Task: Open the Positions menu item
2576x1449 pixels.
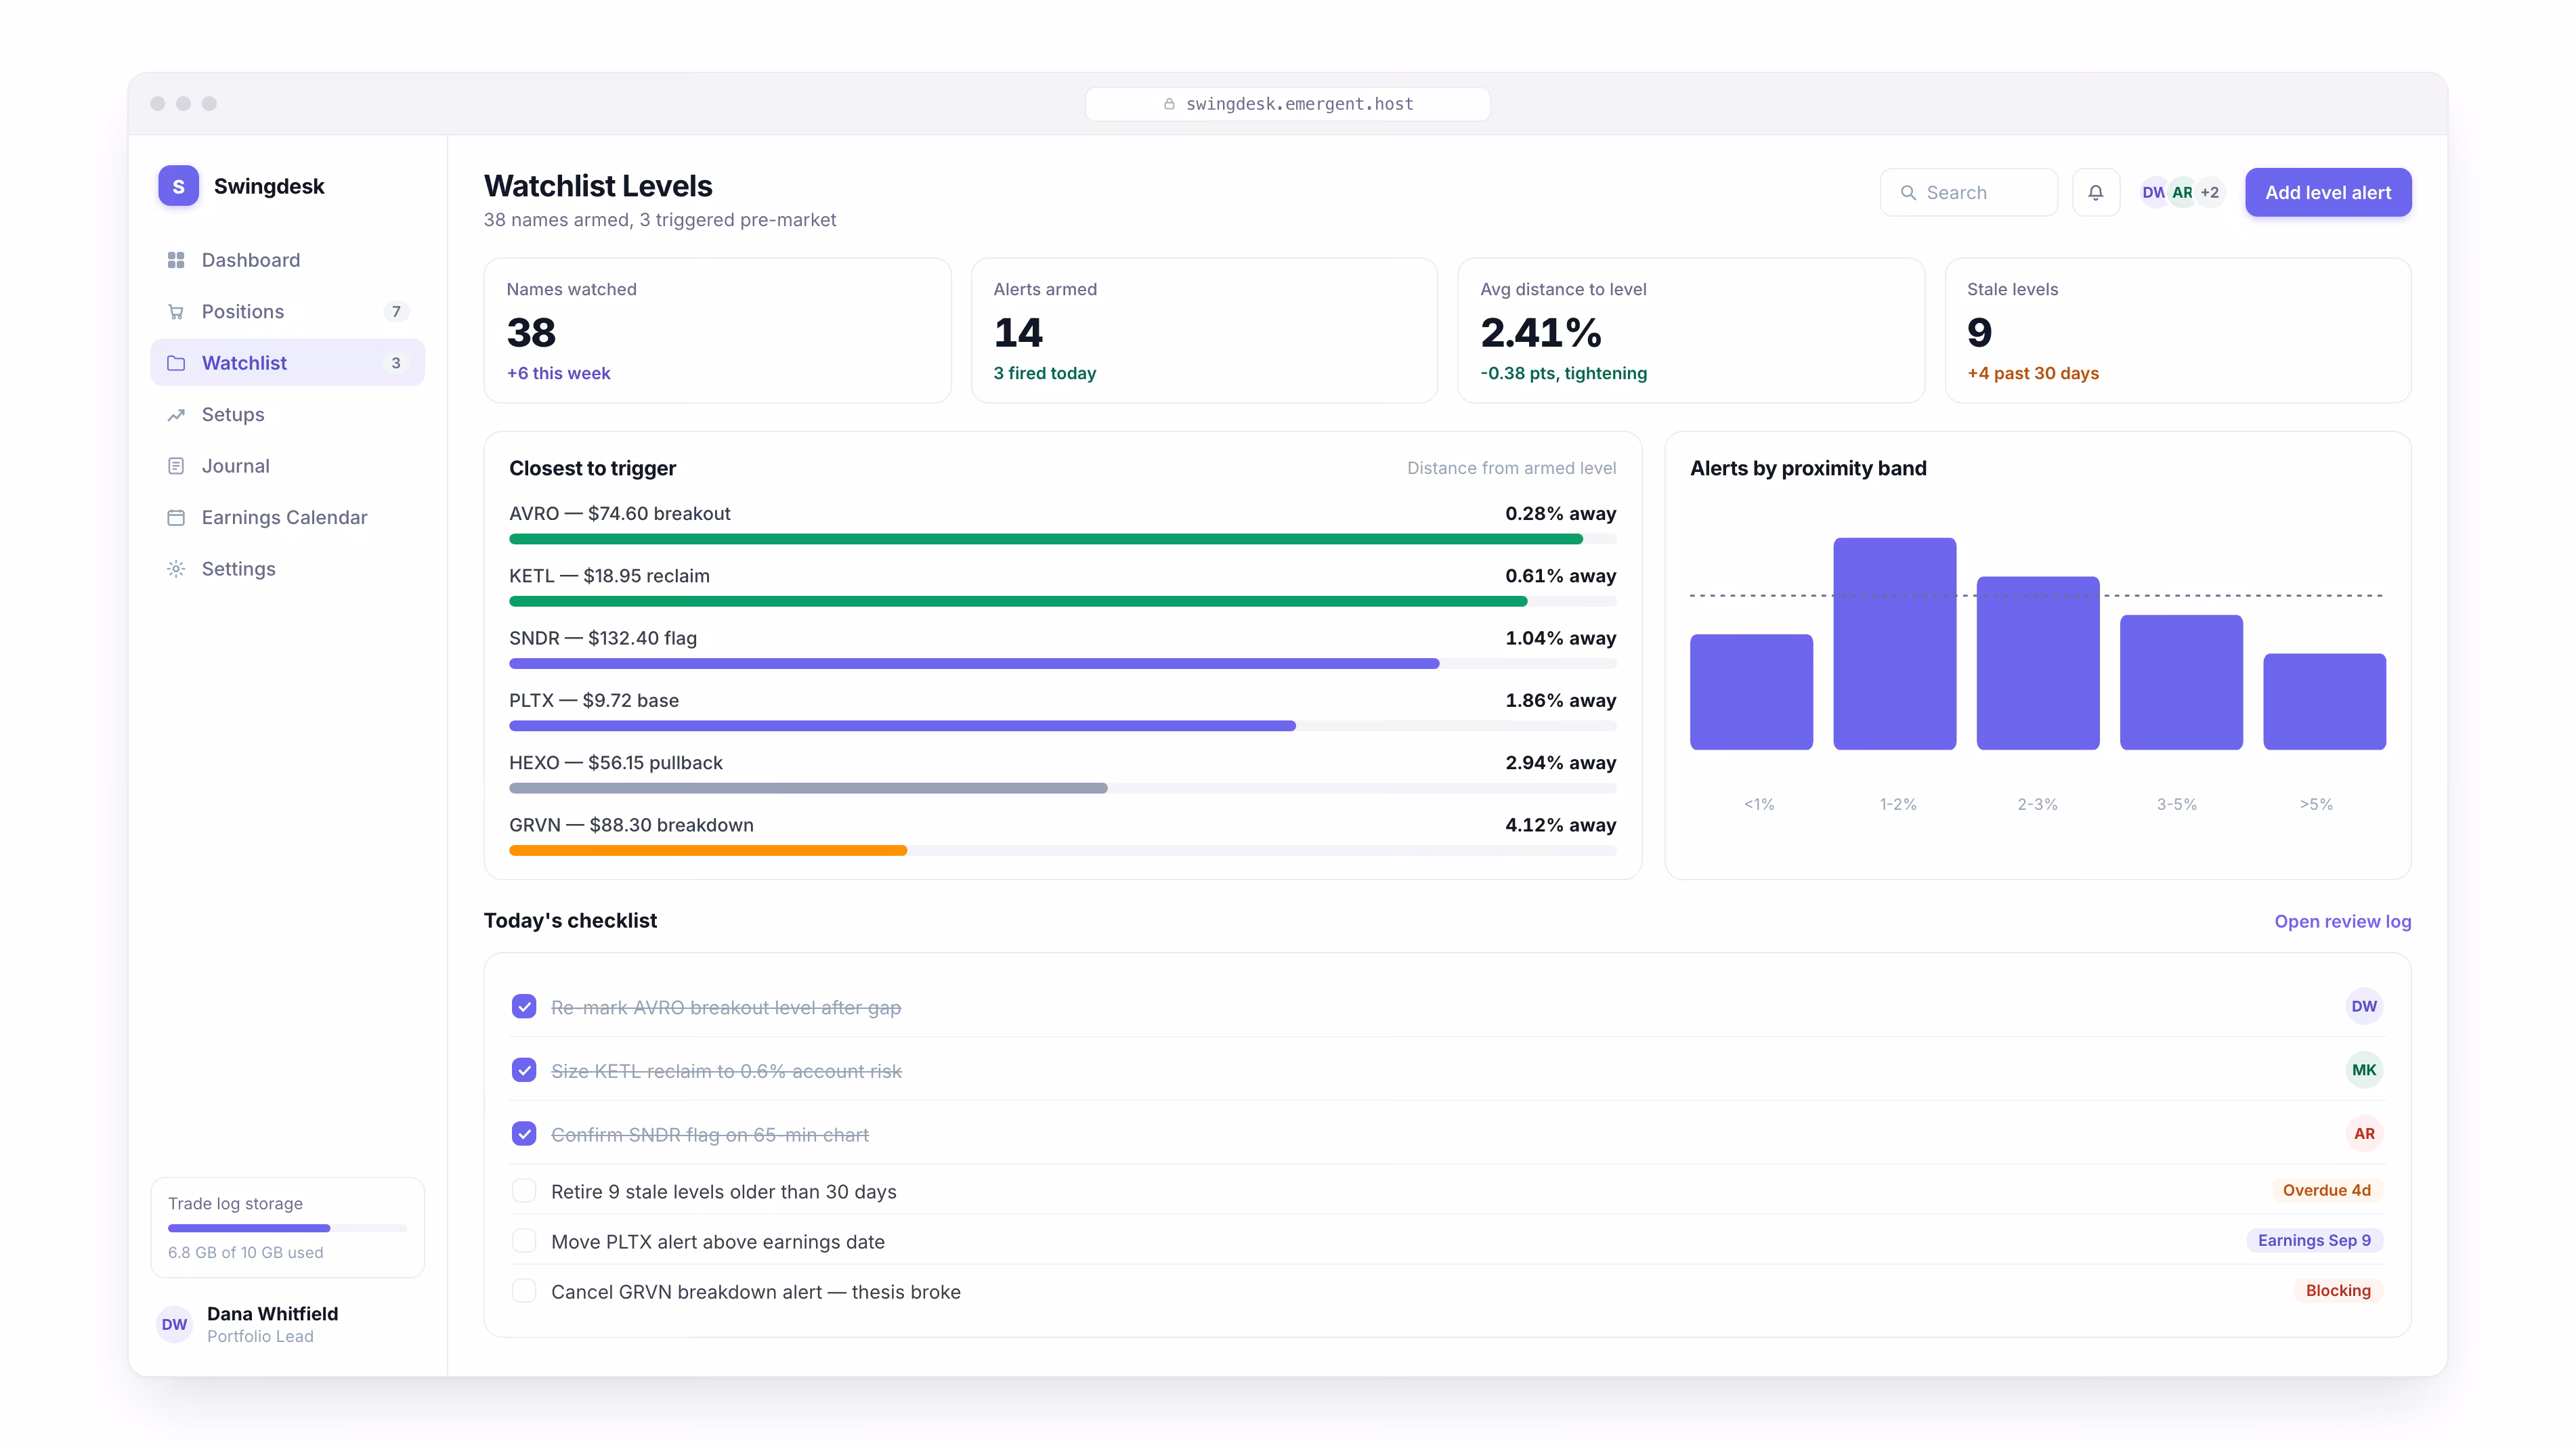Action: point(288,312)
